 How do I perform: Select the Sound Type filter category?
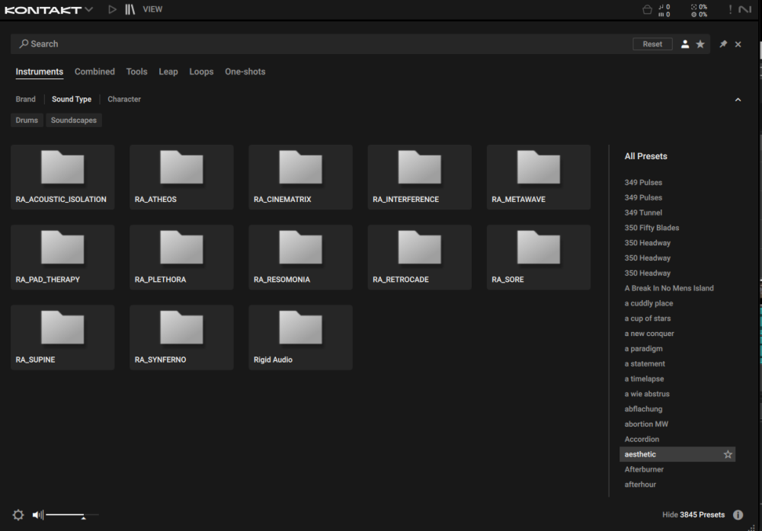click(72, 99)
